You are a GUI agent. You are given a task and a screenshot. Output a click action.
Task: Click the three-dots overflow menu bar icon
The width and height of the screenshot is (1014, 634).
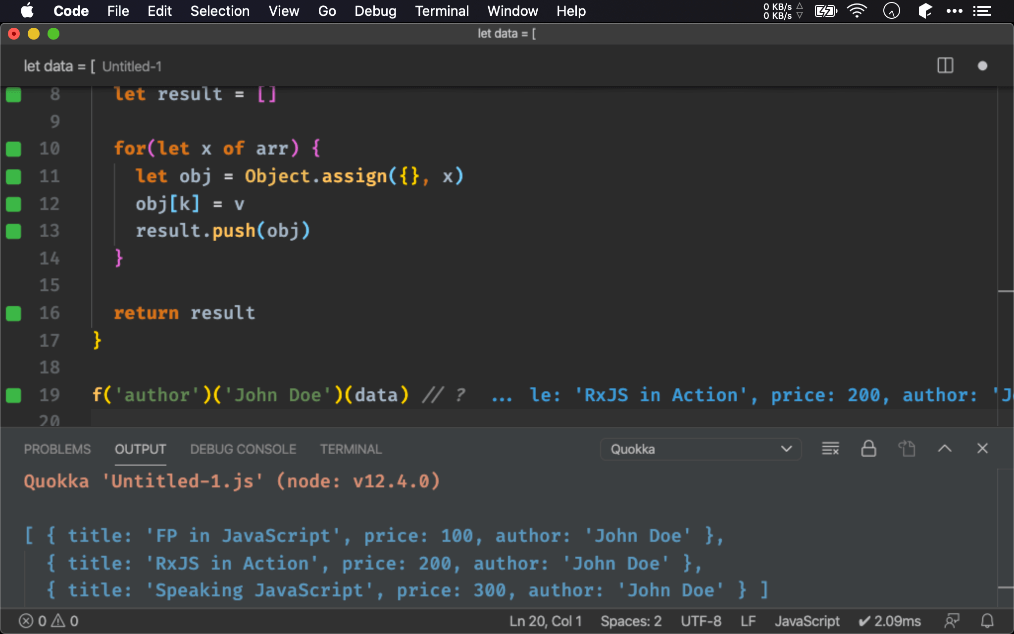954,11
